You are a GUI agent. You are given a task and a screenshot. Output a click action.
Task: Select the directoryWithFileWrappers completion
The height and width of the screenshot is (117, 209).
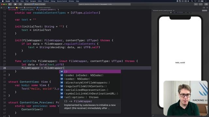(90, 83)
